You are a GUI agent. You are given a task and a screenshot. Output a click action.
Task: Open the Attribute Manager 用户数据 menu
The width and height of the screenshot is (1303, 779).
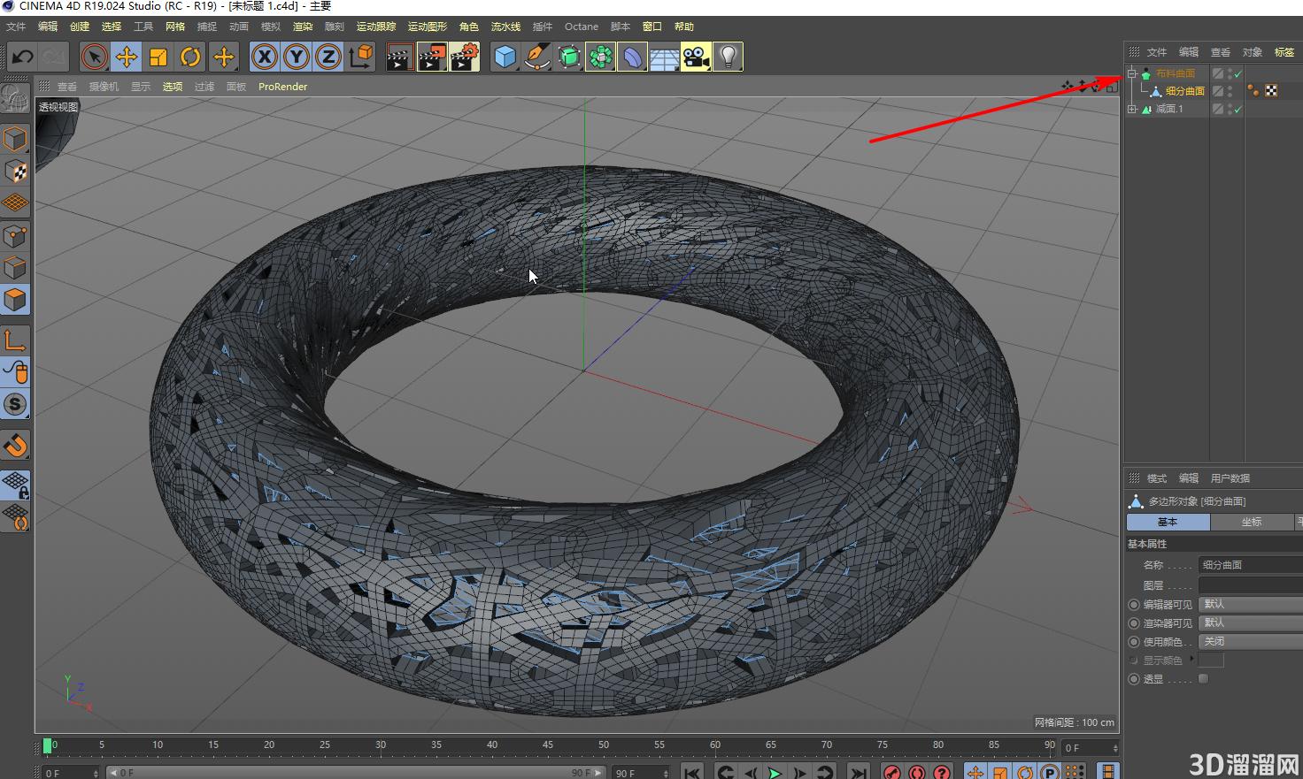pyautogui.click(x=1230, y=478)
